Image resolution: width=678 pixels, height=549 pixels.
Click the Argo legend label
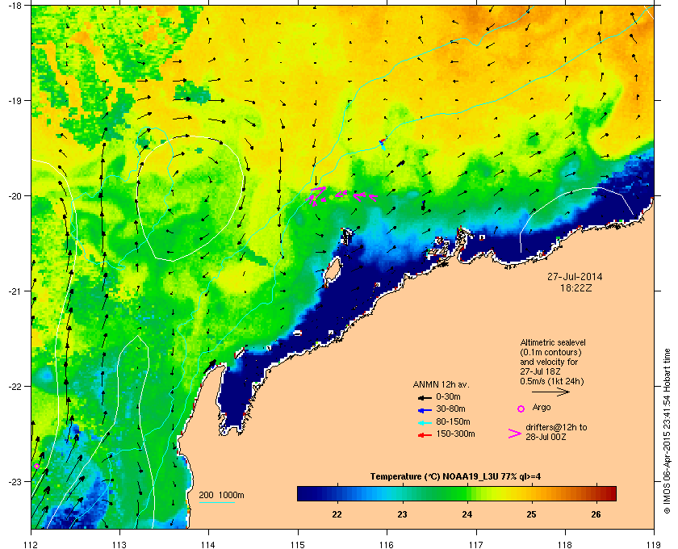(542, 407)
